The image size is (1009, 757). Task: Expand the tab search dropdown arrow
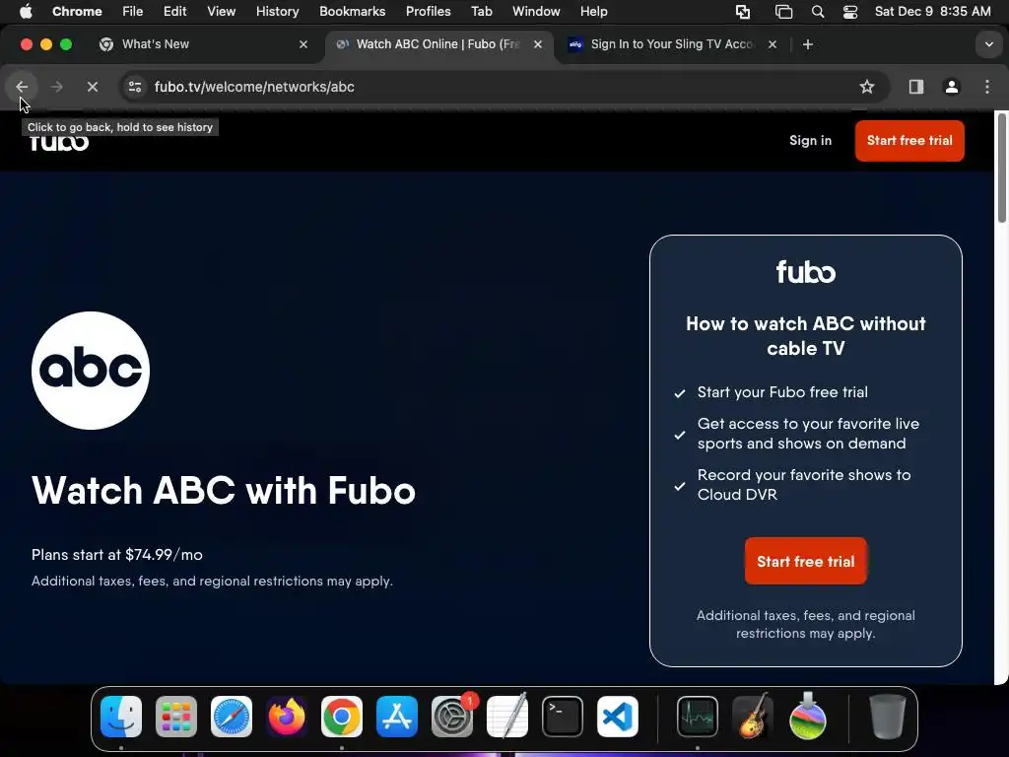(988, 44)
